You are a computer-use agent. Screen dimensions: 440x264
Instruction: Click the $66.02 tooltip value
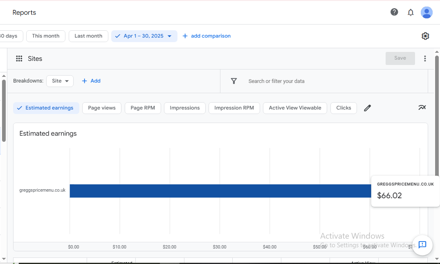click(389, 195)
